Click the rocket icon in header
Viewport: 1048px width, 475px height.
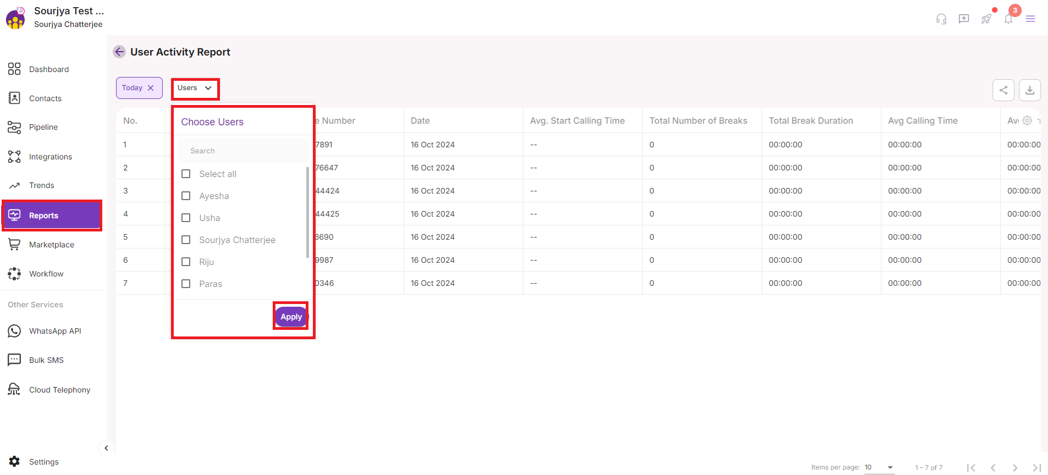click(x=986, y=19)
